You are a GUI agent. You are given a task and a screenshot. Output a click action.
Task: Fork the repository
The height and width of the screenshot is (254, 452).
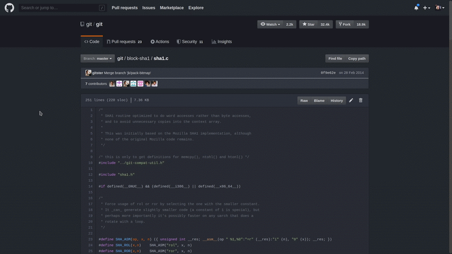[345, 24]
